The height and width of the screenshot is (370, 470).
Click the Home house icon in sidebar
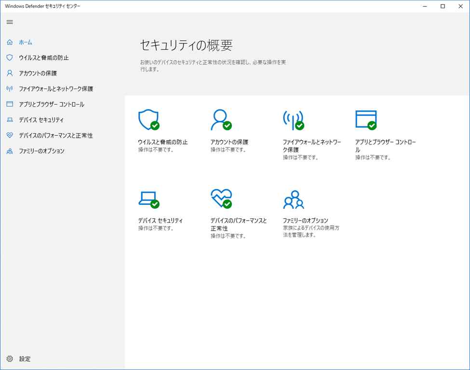coord(10,42)
